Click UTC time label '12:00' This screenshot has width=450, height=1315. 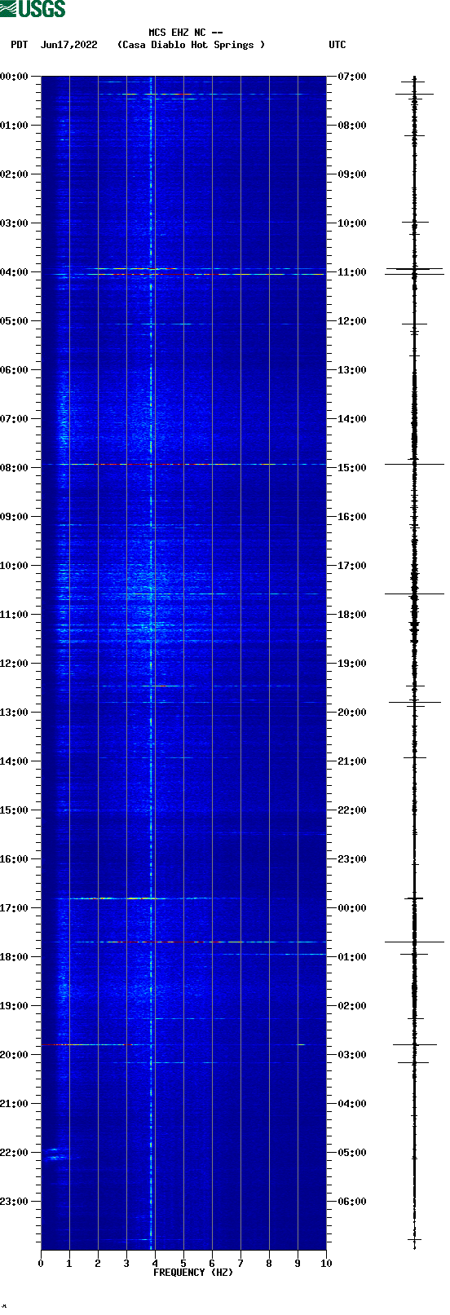[352, 321]
